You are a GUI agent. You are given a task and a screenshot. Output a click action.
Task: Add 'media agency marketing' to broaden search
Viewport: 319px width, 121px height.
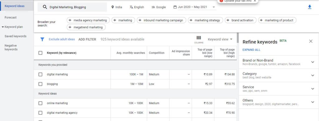click(x=88, y=20)
